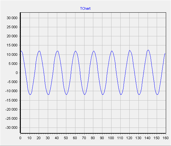Click the sine wave peak near x=80

click(94, 51)
